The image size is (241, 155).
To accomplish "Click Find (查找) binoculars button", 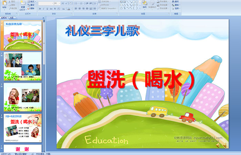I will [x=175, y=1].
